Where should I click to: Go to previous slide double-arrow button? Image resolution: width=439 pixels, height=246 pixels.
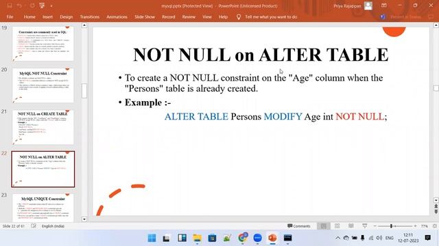436,206
